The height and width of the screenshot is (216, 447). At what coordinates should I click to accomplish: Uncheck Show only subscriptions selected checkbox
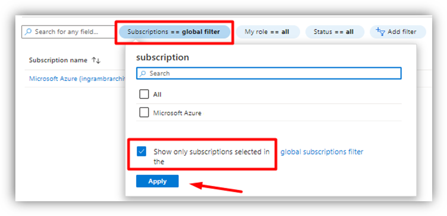pyautogui.click(x=142, y=152)
